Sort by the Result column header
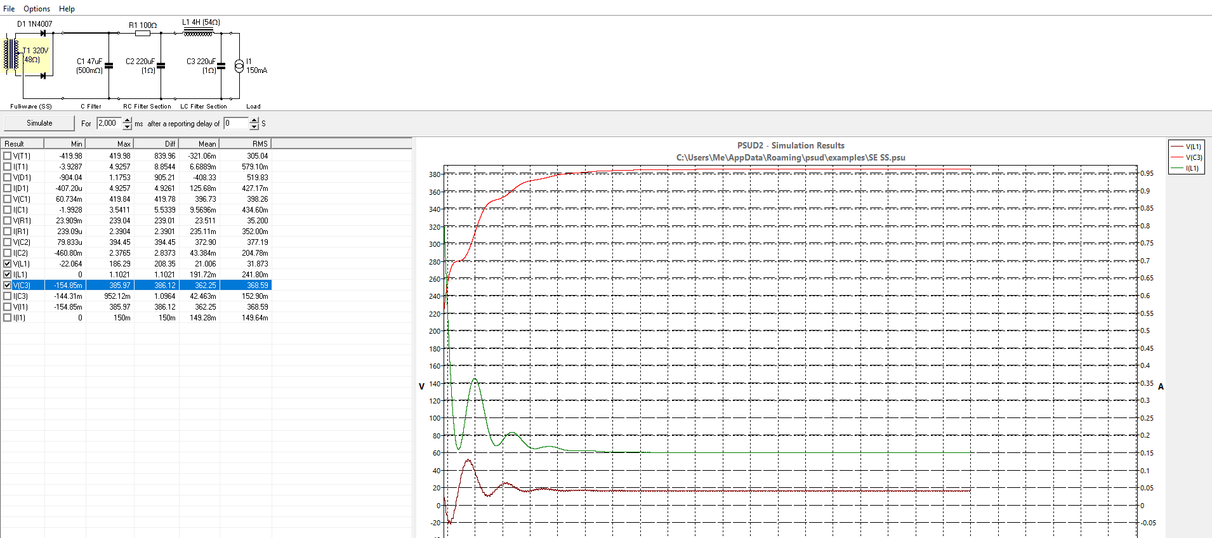This screenshot has height=538, width=1212. [x=22, y=144]
